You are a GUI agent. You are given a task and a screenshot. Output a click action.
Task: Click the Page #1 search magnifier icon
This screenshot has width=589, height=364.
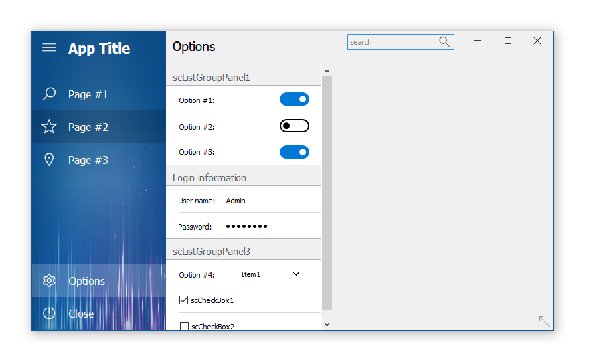[x=50, y=94]
